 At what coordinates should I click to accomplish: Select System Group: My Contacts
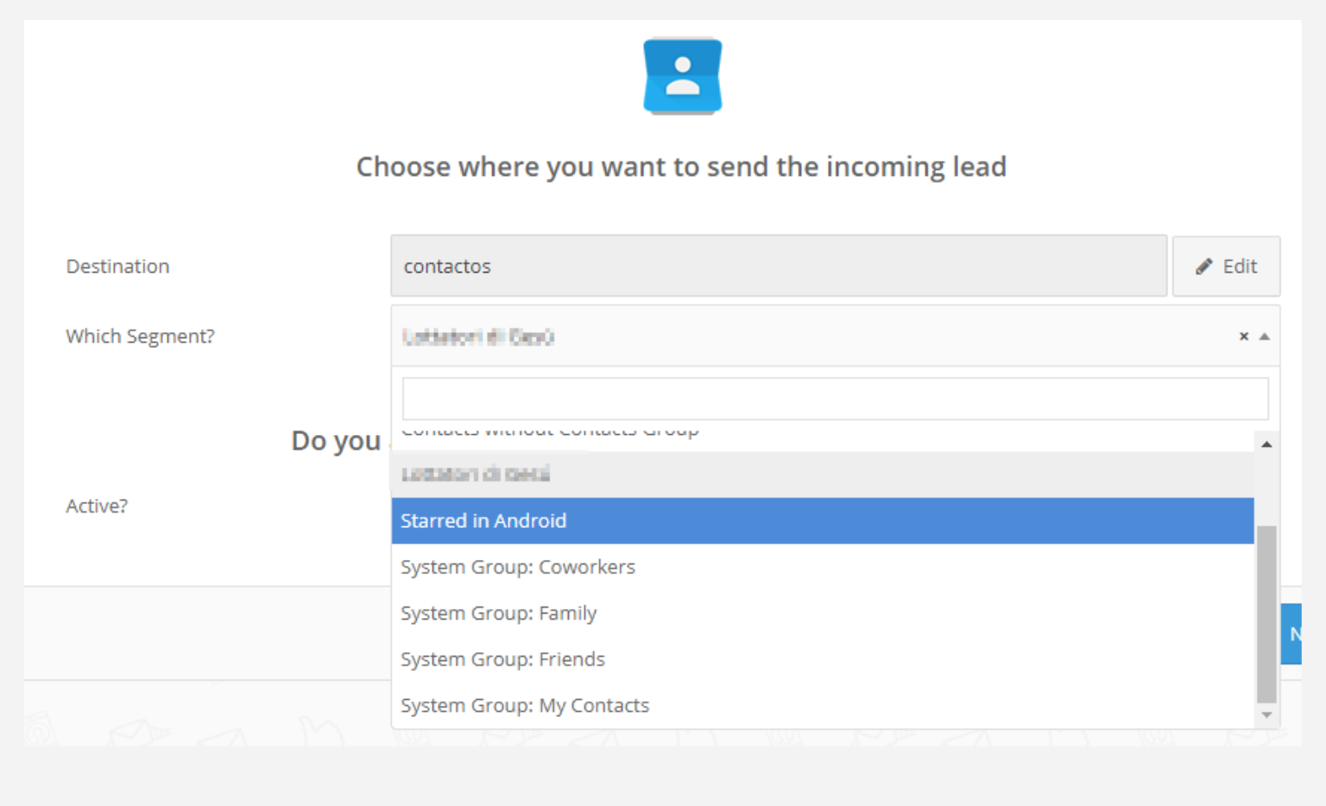[820, 706]
